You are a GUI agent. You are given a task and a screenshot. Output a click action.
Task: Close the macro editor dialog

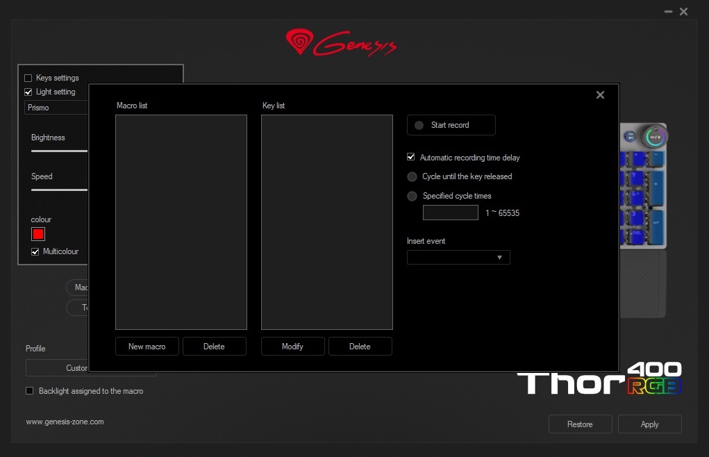600,95
